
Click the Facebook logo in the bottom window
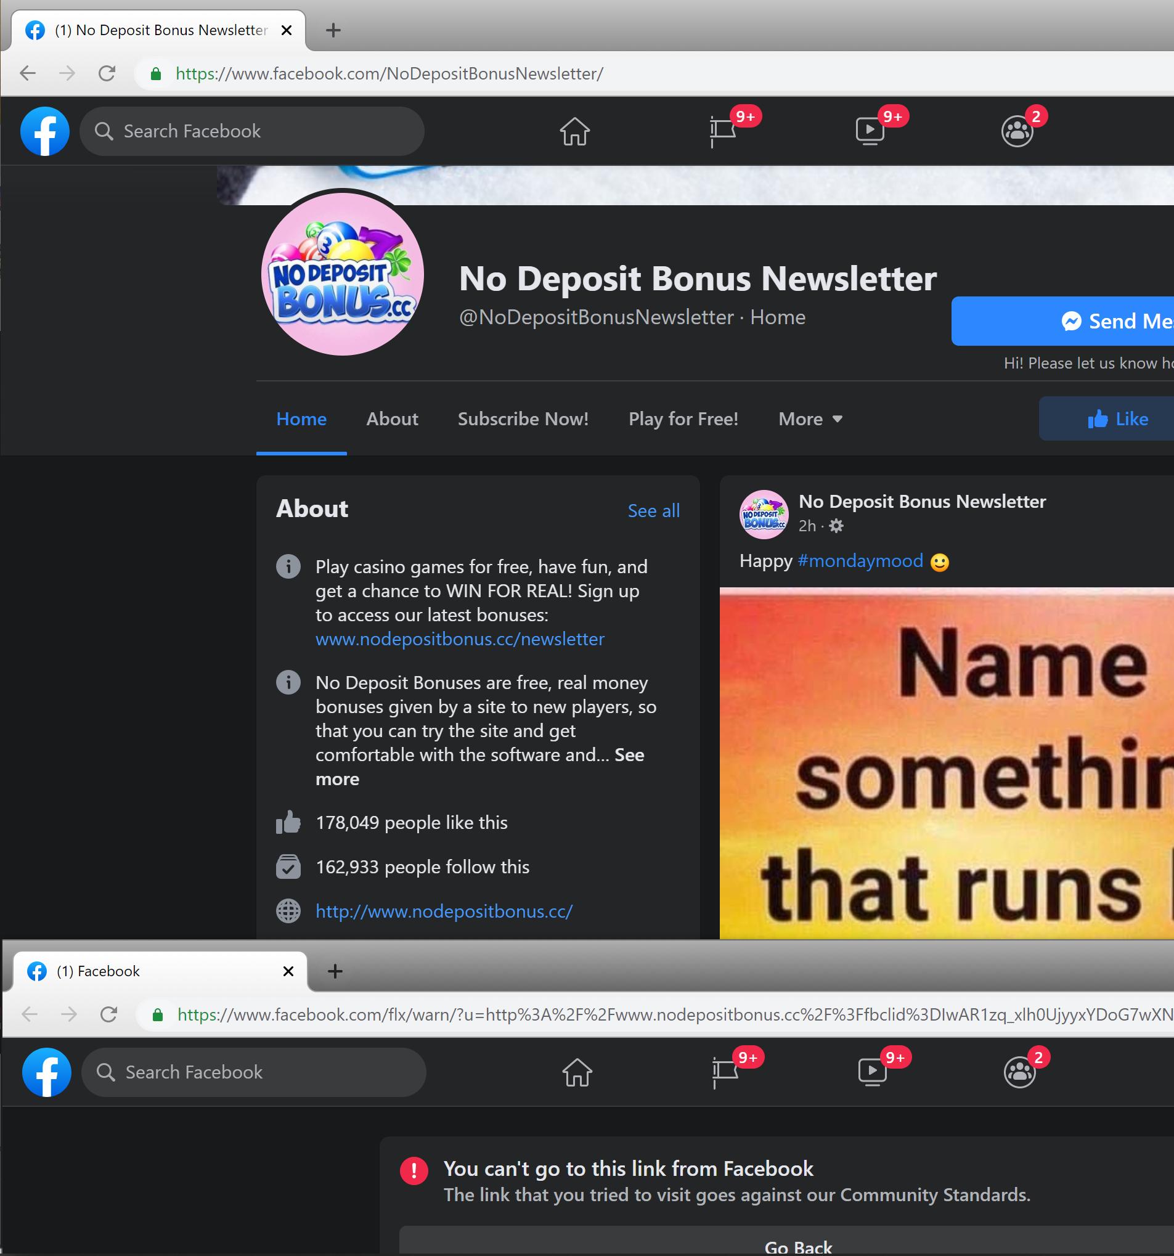click(47, 1072)
